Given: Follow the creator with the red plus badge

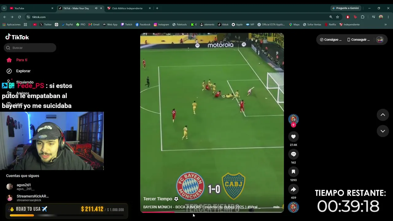Looking at the screenshot, I should pyautogui.click(x=293, y=125).
